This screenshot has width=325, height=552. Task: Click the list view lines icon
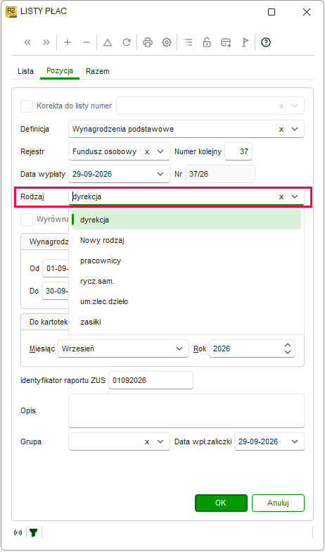coord(189,42)
